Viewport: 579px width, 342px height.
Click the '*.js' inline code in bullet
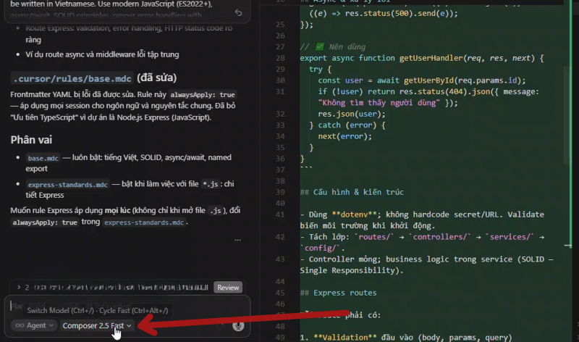pyautogui.click(x=210, y=184)
